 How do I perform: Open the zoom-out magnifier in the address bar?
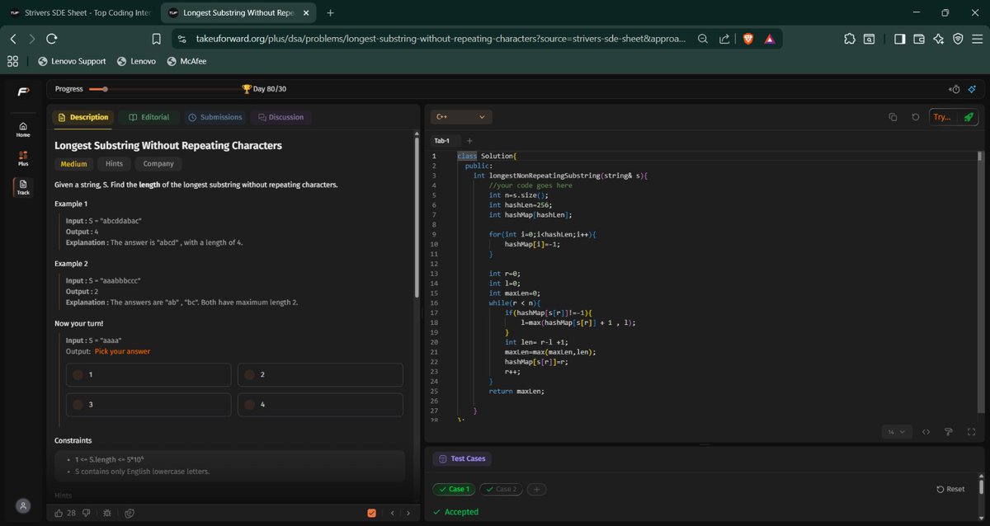coord(703,39)
